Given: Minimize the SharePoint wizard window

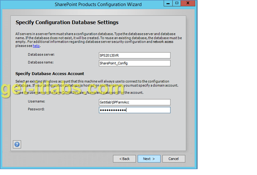Looking at the screenshot, I should (168, 3).
